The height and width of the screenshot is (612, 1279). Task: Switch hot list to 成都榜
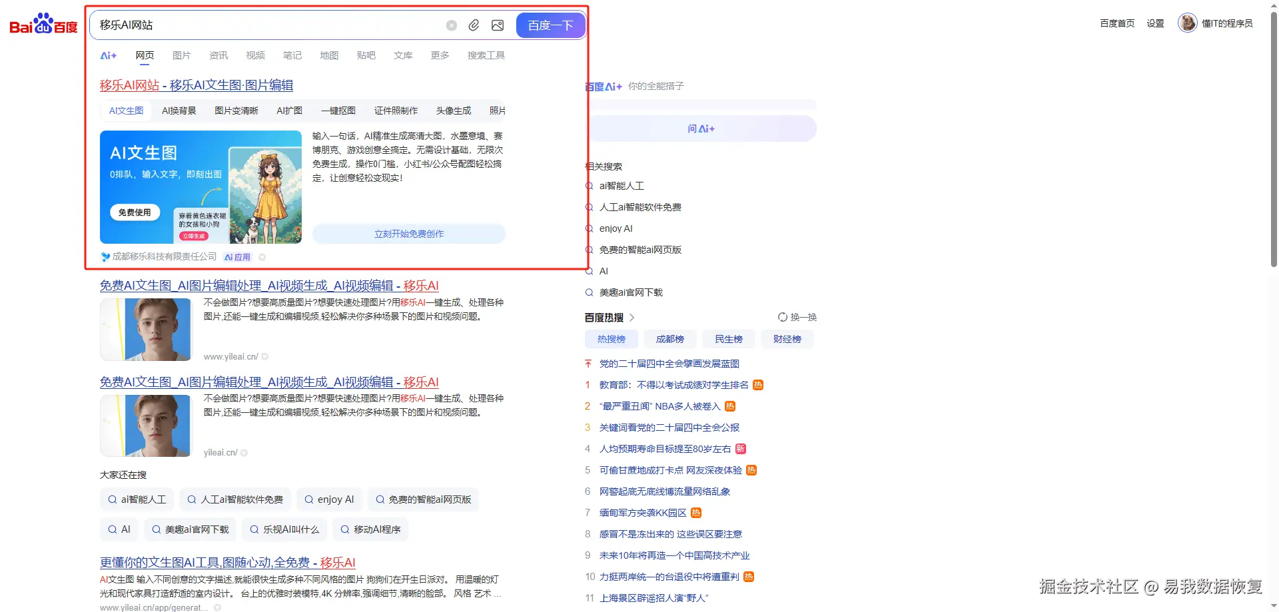tap(670, 339)
